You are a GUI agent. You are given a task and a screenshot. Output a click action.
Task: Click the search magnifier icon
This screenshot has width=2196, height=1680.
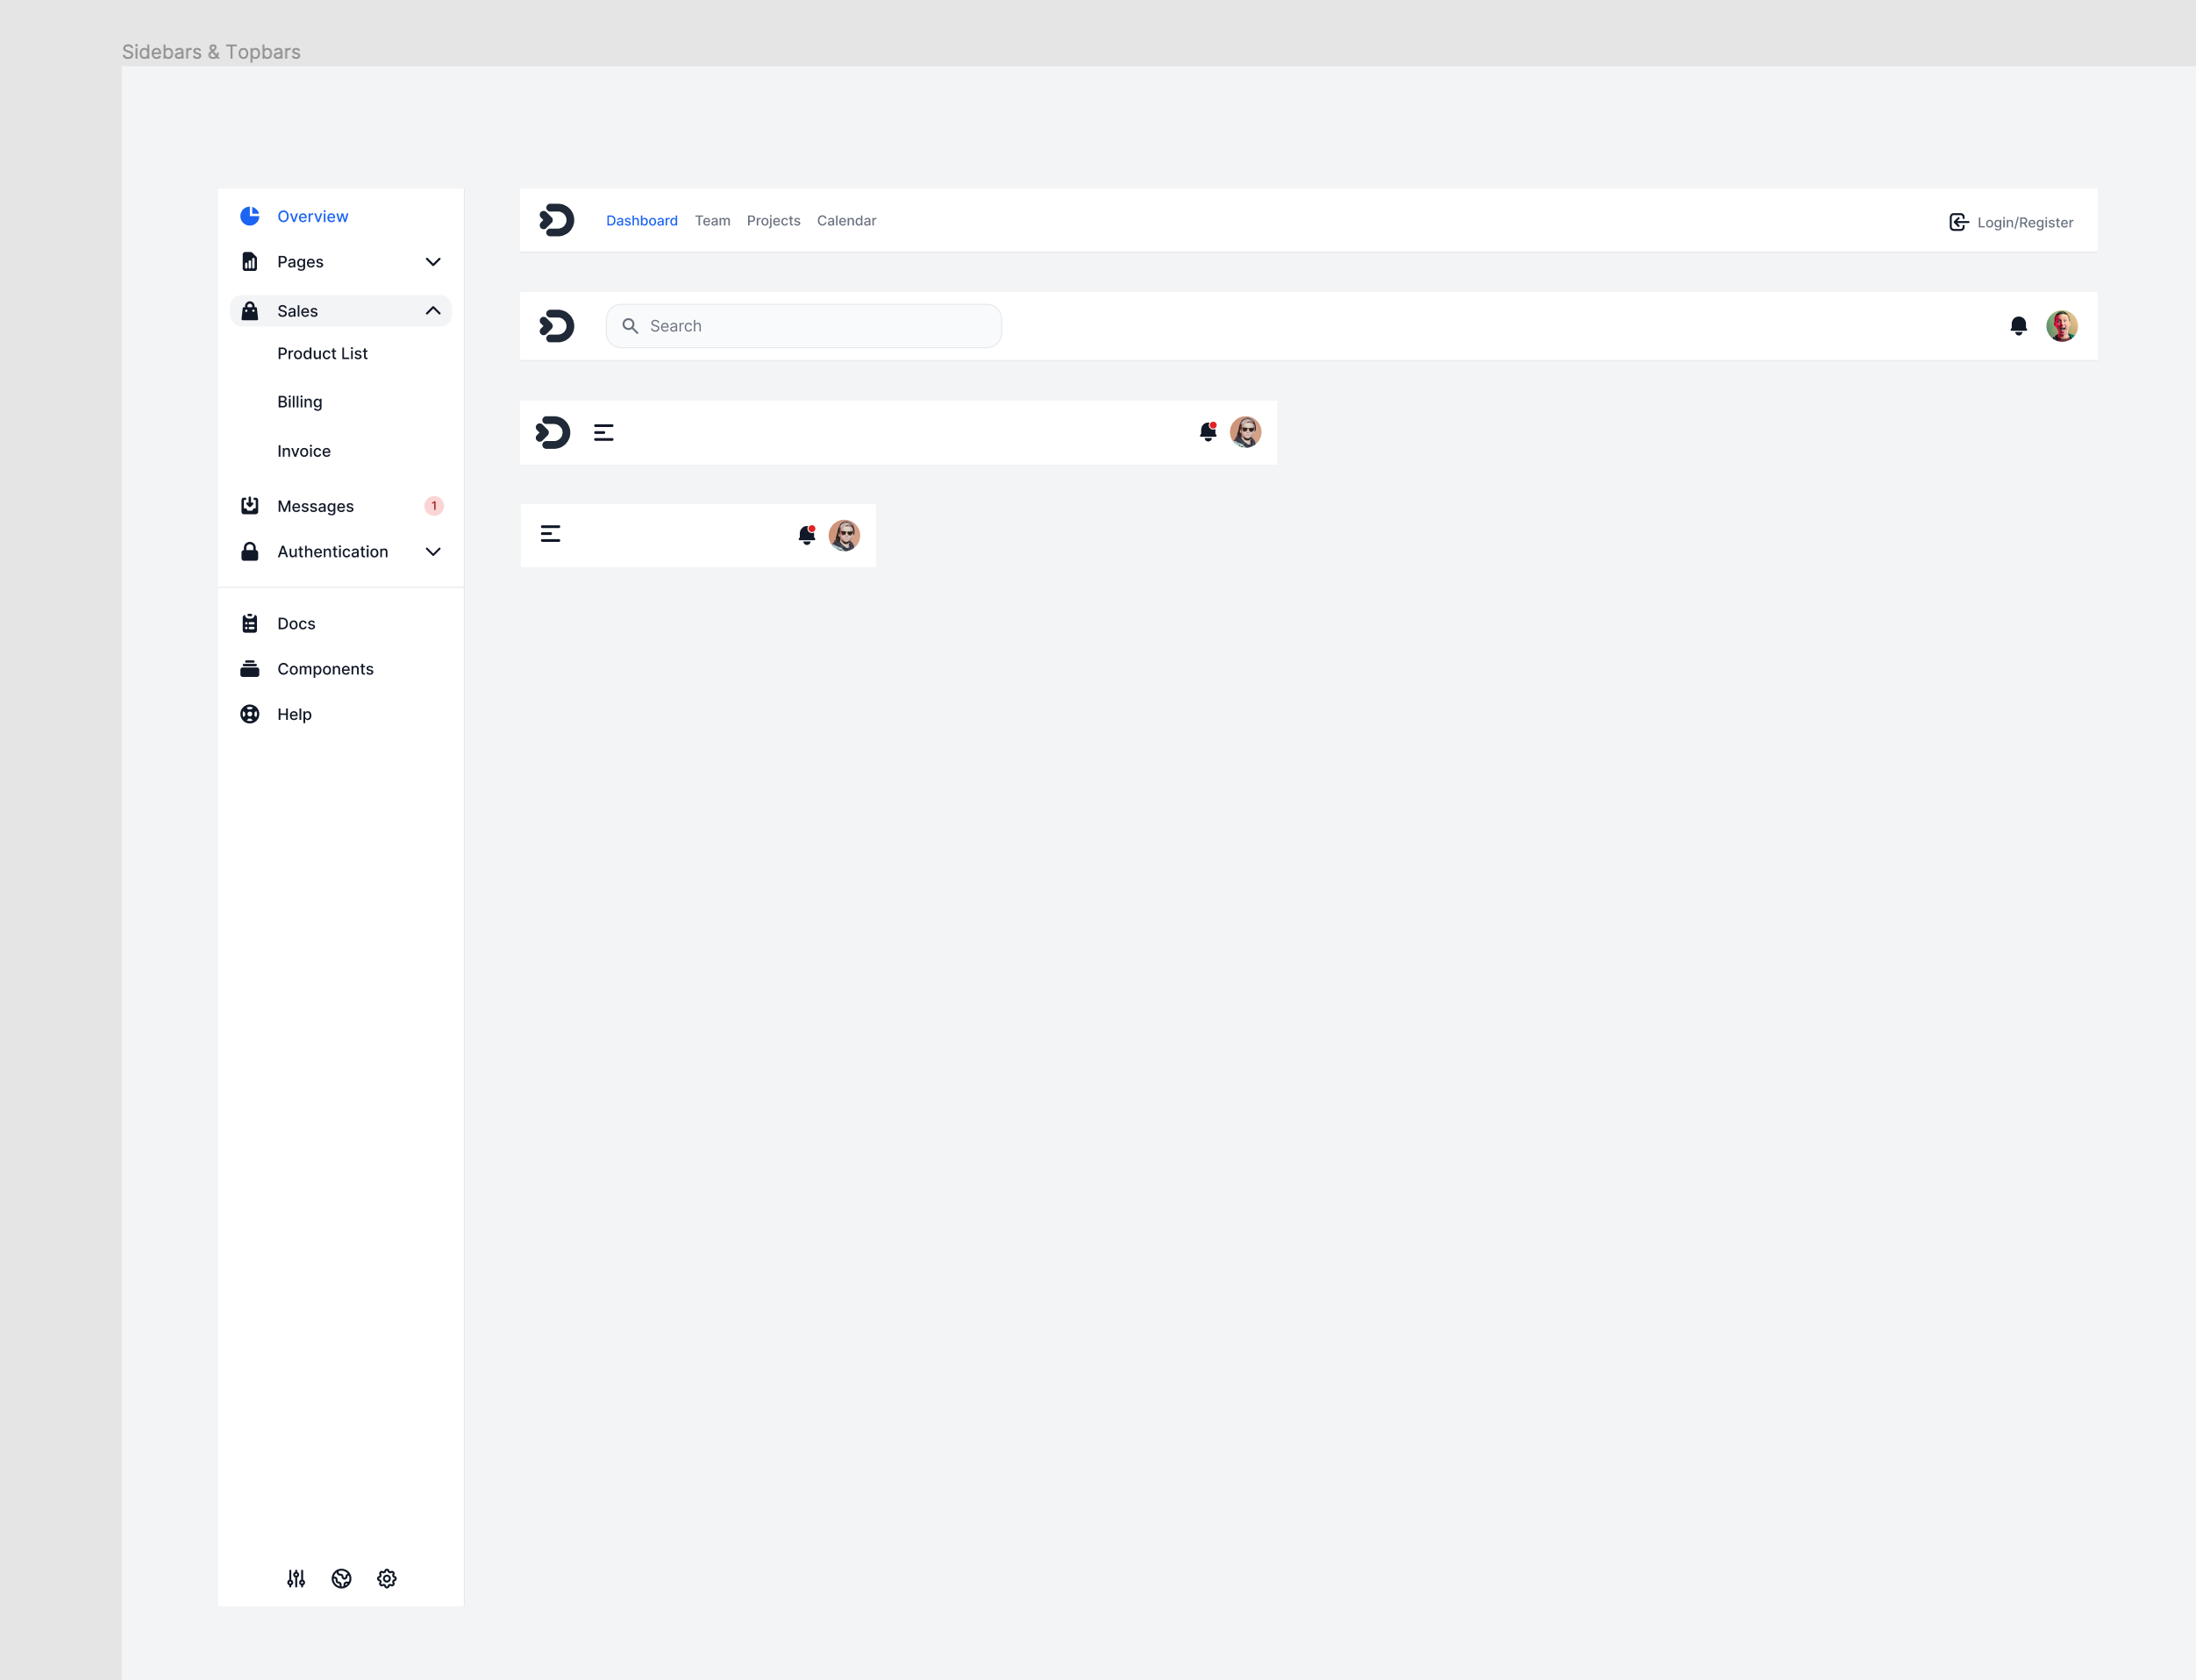[630, 326]
